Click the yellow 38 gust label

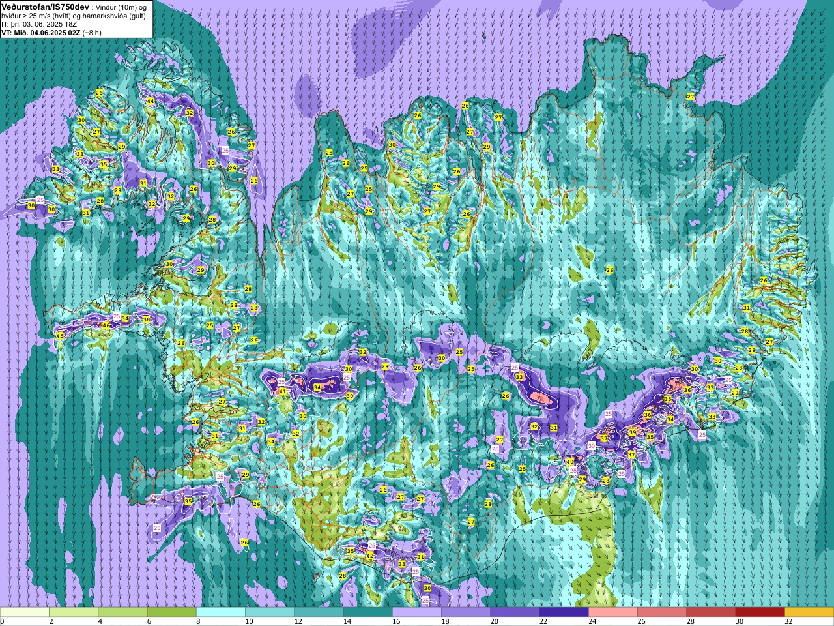click(x=147, y=320)
